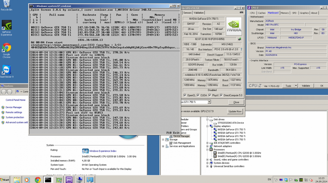Collapse the Display adapters node

[x=208, y=126]
